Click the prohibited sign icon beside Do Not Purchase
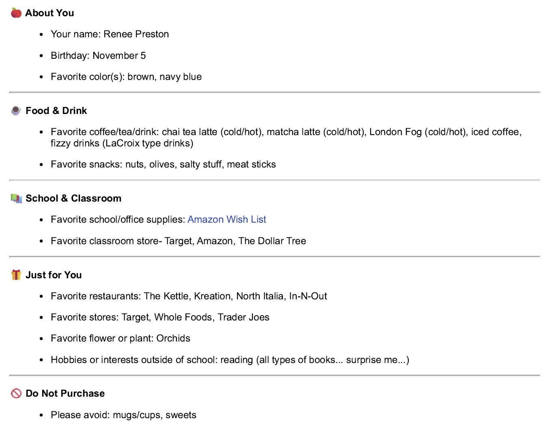The width and height of the screenshot is (550, 434). coord(16,393)
